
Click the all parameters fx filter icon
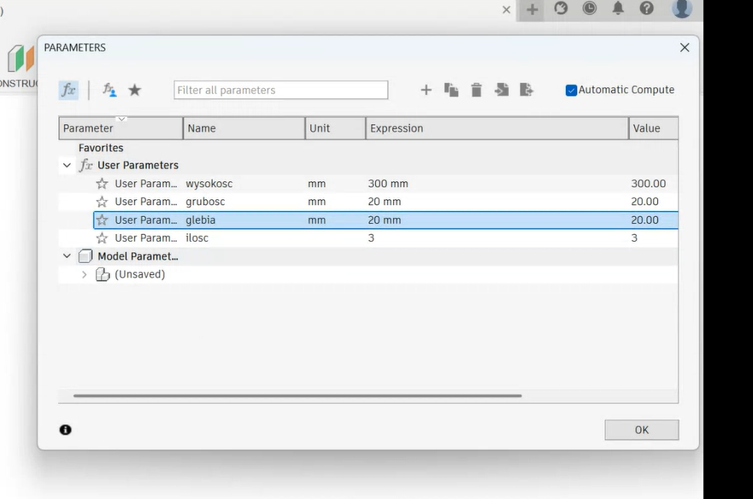click(68, 90)
